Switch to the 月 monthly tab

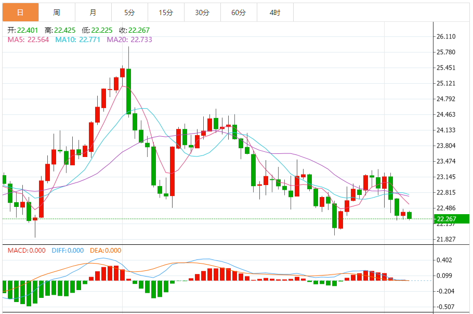click(x=93, y=12)
